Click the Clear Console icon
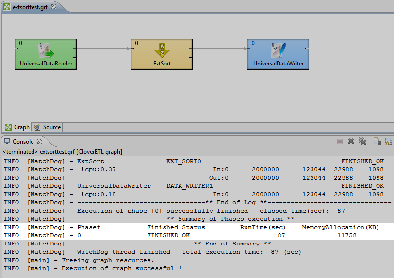Viewport: 394px width, 278px height. pyautogui.click(x=377, y=142)
